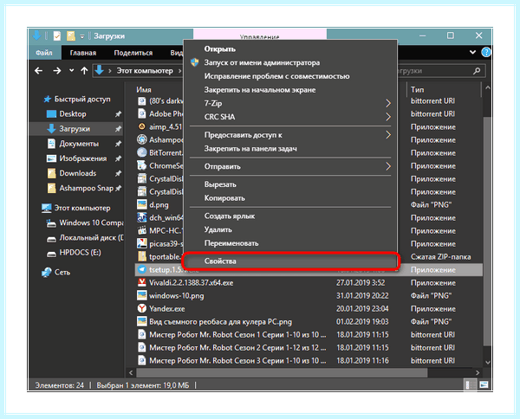Go up one folder level
Image resolution: width=520 pixels, height=419 pixels.
click(x=84, y=70)
